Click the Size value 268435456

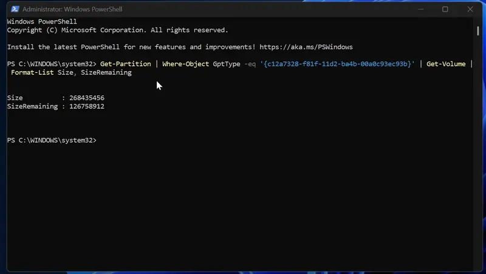pos(87,98)
